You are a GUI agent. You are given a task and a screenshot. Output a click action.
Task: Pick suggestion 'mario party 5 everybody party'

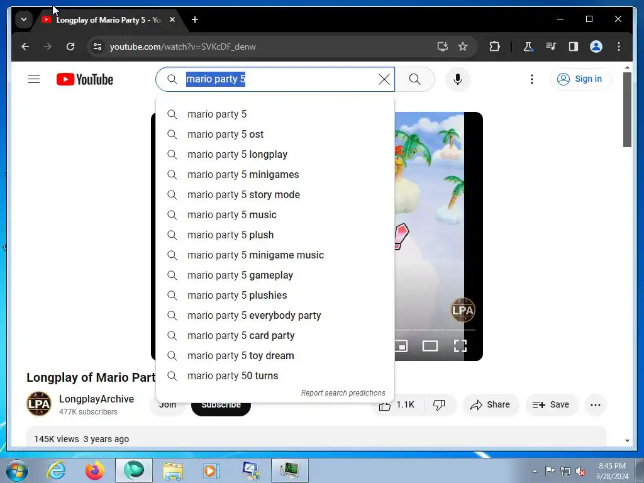click(x=275, y=316)
